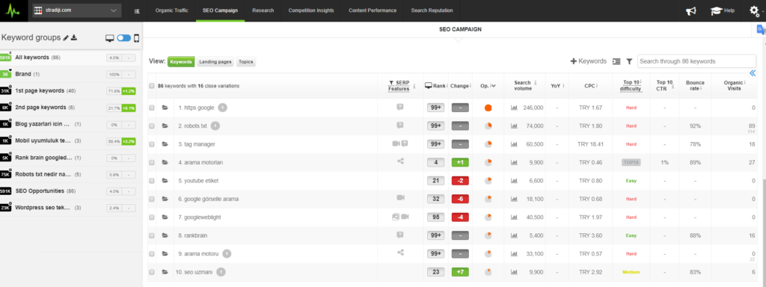Open Help graduation cap icon
The image size is (766, 287).
pos(717,10)
